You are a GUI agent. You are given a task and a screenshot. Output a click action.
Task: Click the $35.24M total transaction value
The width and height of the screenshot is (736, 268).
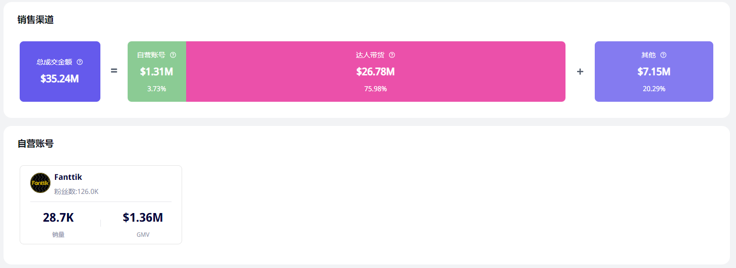[x=60, y=79]
